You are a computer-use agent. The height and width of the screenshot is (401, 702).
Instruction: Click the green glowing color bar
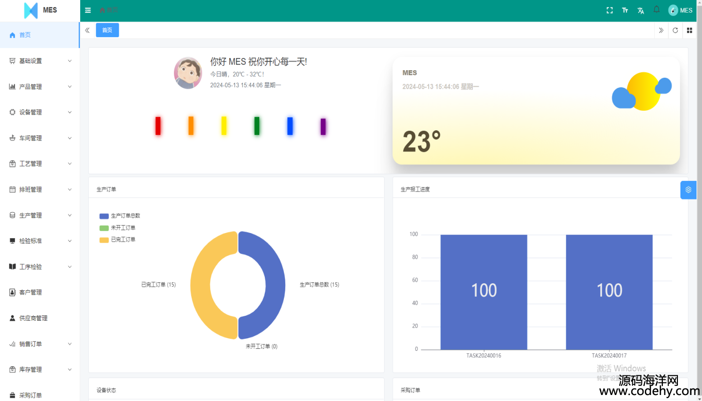coord(257,126)
